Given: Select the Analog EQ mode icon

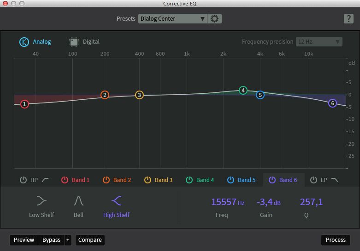Looking at the screenshot, I should coord(24,42).
